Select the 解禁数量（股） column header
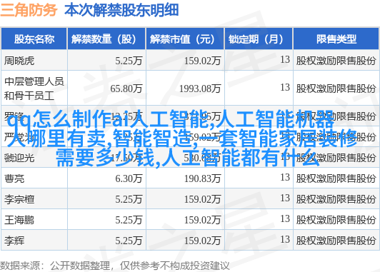 pyautogui.click(x=106, y=39)
